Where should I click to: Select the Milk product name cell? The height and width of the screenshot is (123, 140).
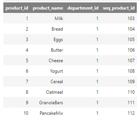point(59,18)
